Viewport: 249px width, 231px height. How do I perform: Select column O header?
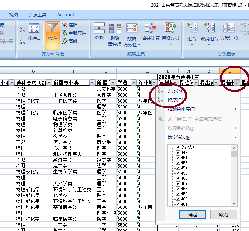point(230,71)
